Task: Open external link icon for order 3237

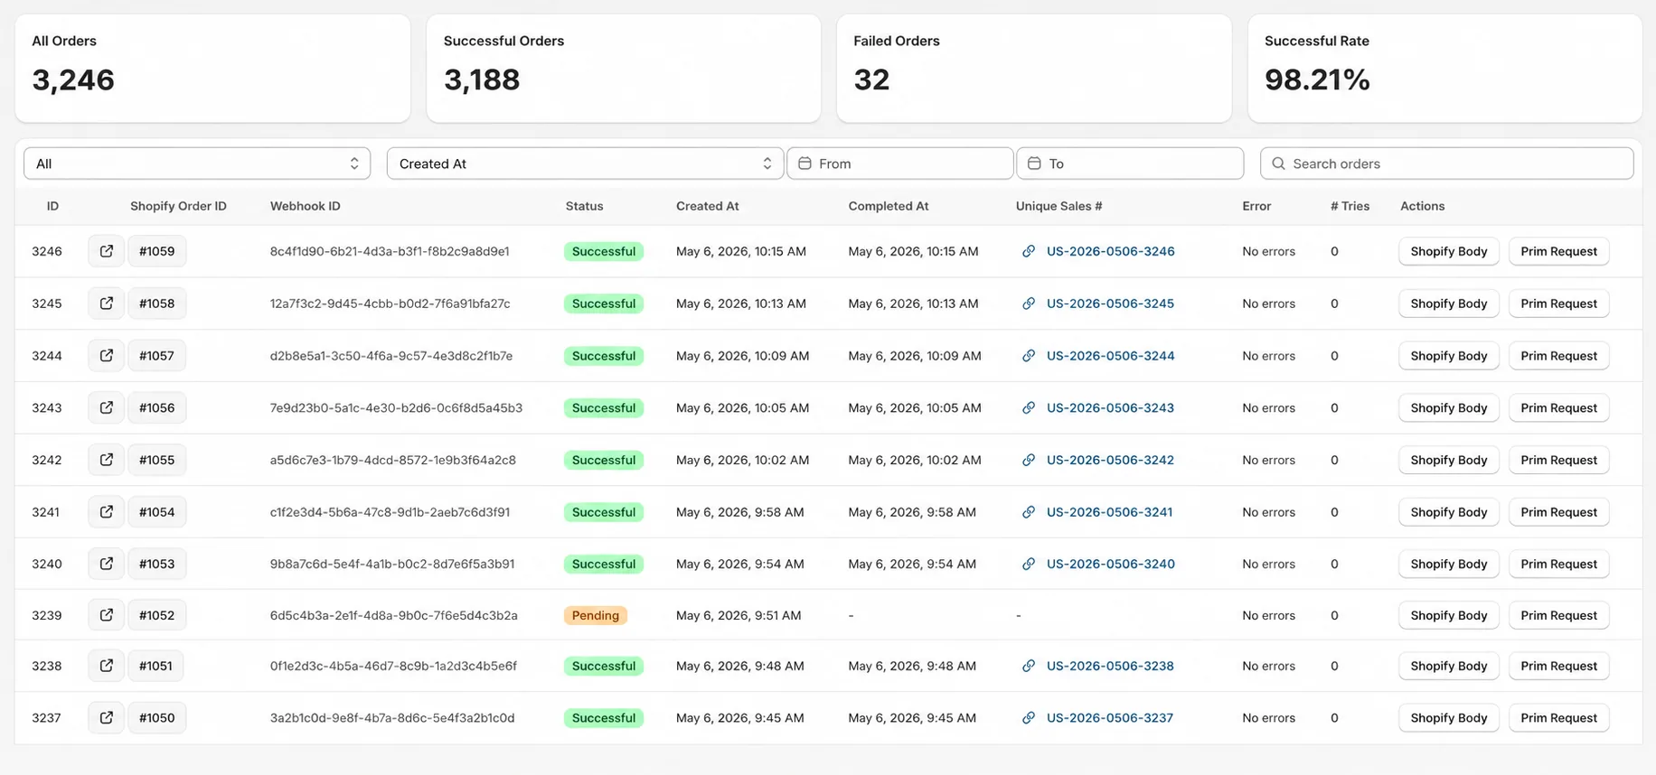Action: point(106,718)
